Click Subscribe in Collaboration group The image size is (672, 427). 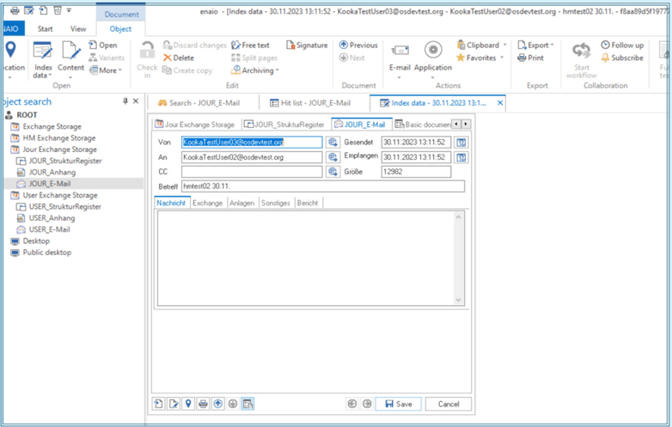pos(622,58)
